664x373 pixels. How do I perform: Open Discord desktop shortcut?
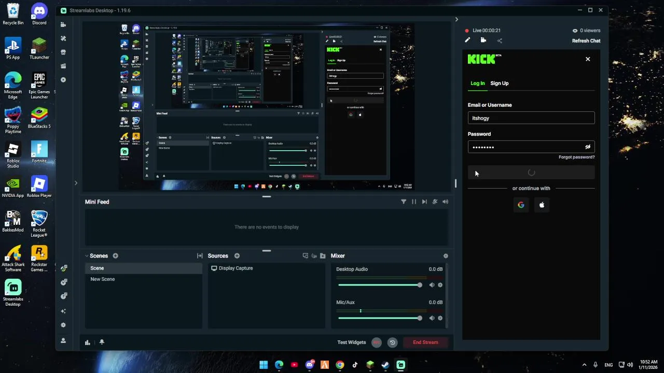point(39,14)
